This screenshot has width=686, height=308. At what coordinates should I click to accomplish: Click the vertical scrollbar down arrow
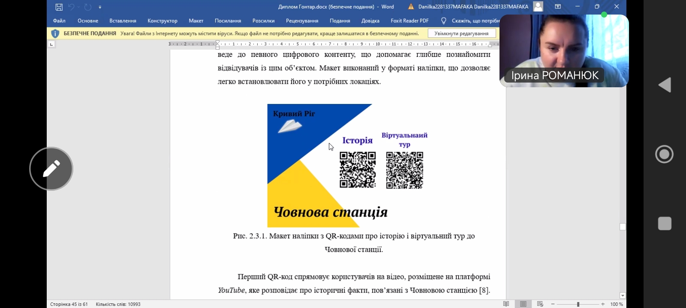tap(623, 296)
